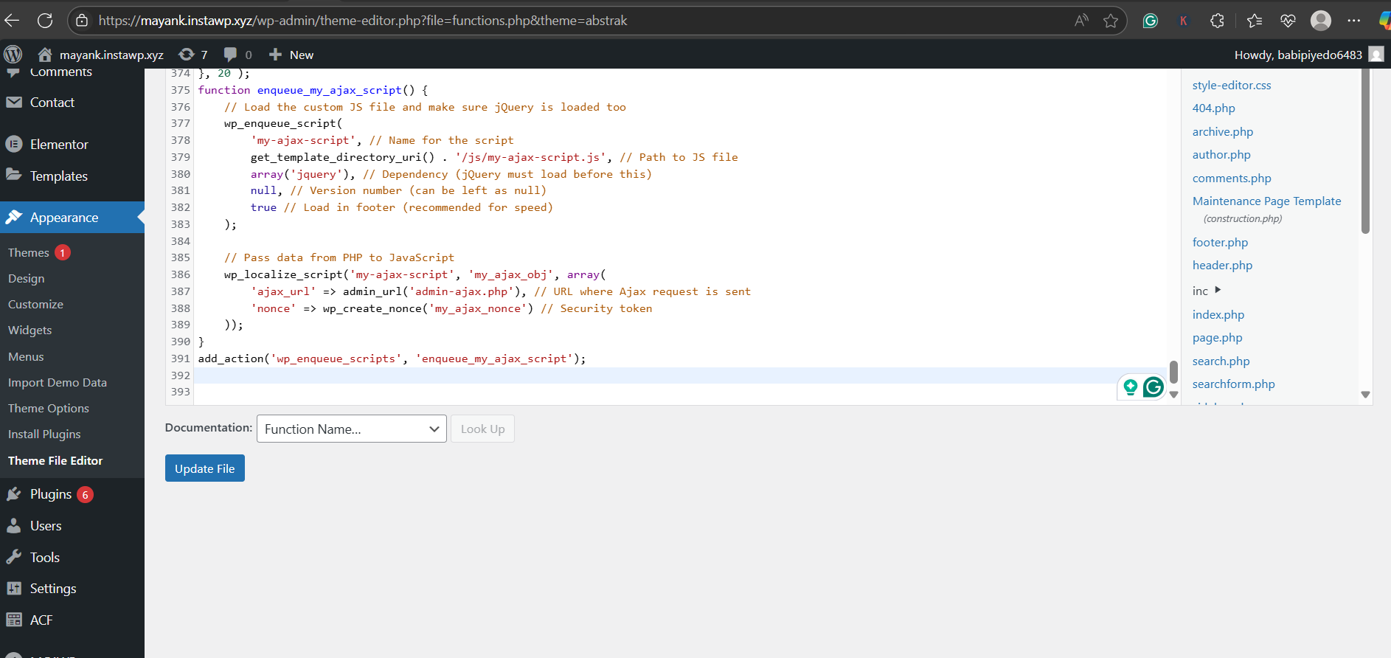Click file list scrollbar down arrow
Viewport: 1391px width, 658px height.
1365,395
